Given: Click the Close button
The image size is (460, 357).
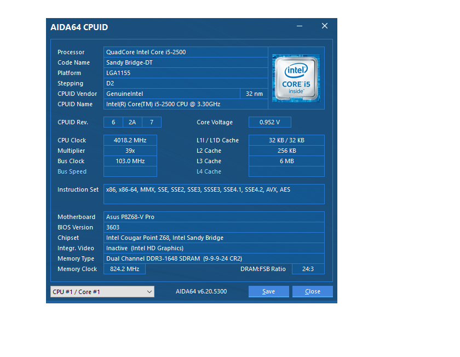Looking at the screenshot, I should [313, 292].
